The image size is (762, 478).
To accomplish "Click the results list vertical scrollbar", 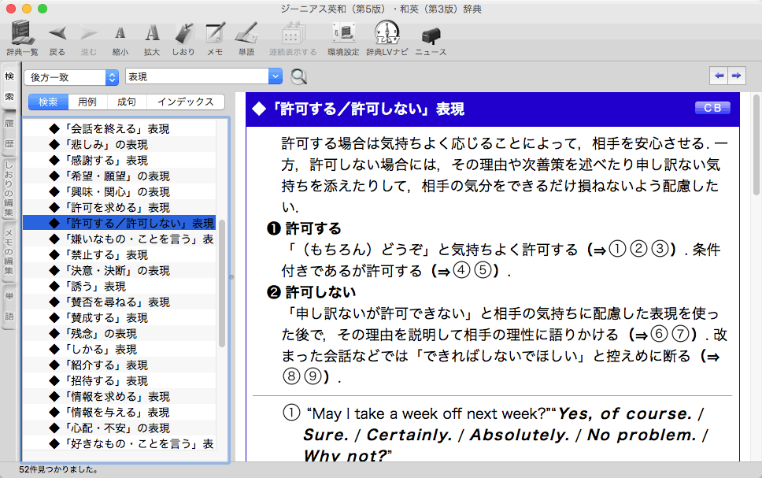I will pyautogui.click(x=222, y=283).
